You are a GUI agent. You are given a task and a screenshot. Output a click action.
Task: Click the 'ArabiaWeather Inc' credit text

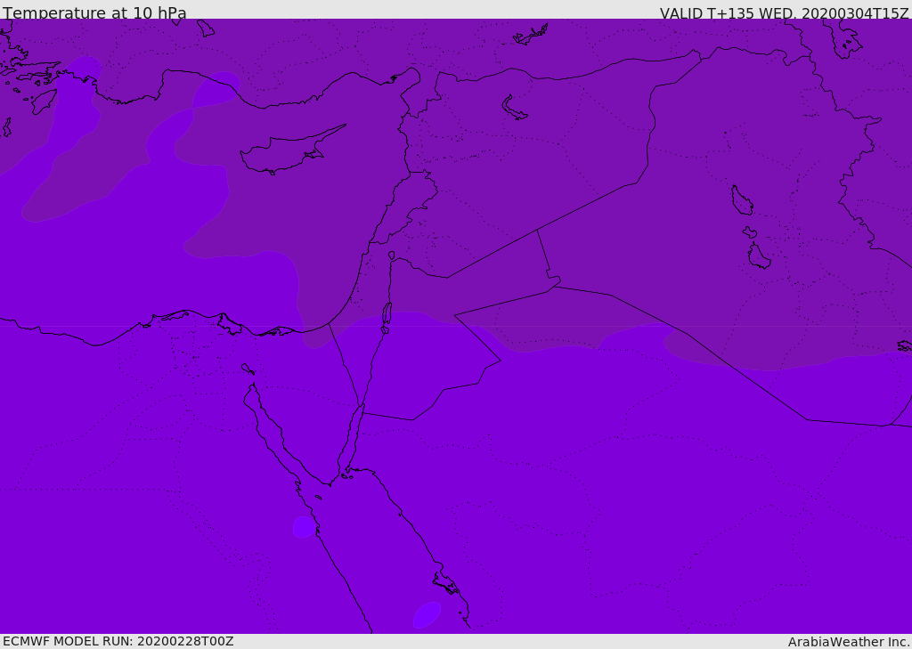[x=848, y=642]
